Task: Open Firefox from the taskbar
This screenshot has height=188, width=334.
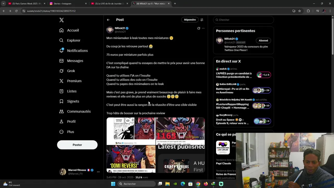Action: (206, 184)
